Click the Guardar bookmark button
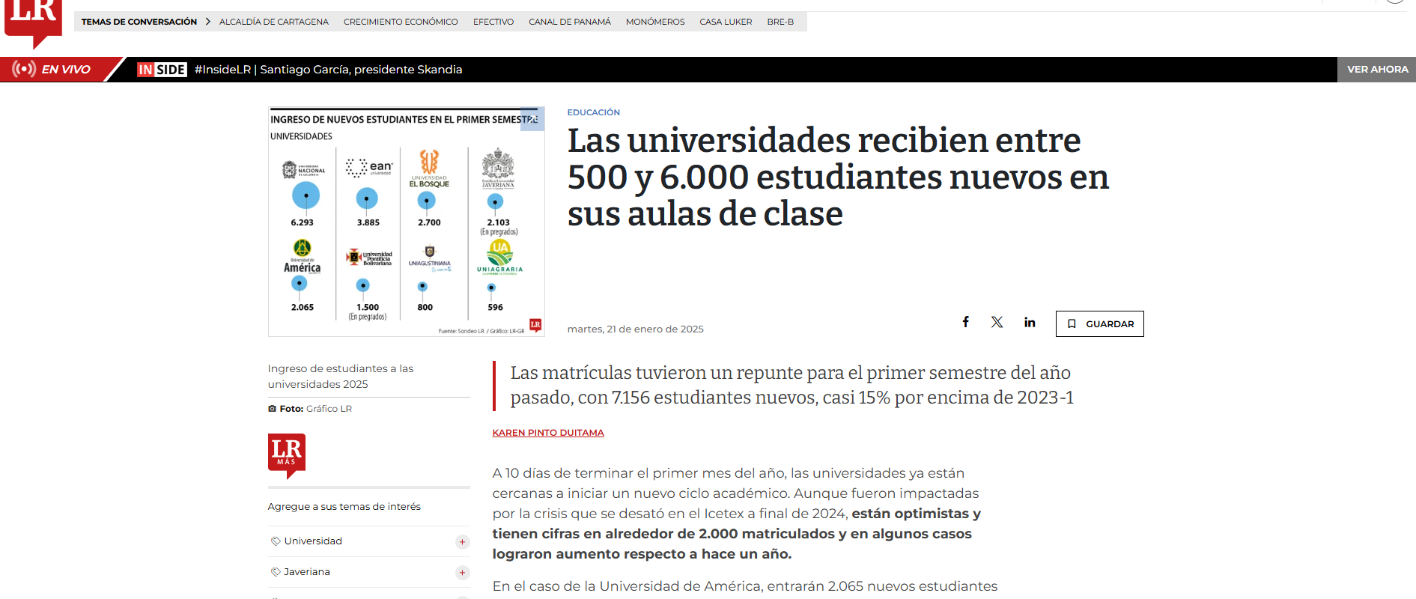 tap(1100, 323)
